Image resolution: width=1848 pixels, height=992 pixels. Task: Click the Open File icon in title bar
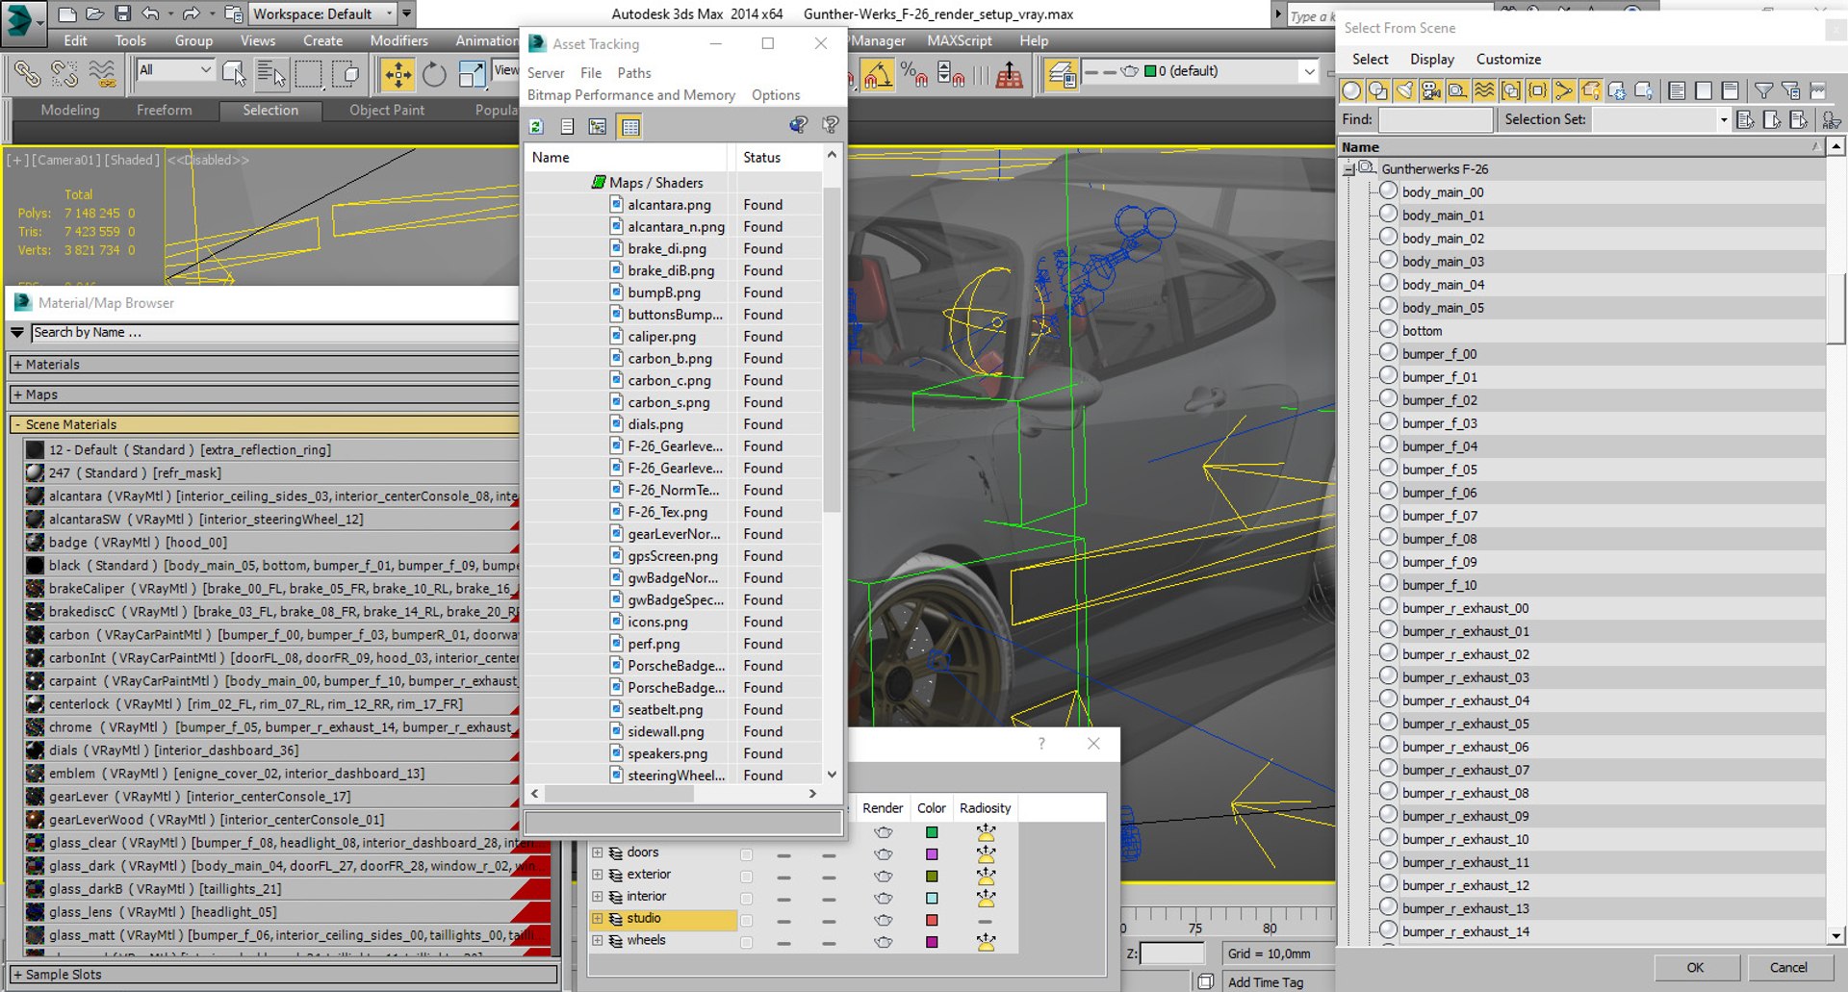[94, 13]
